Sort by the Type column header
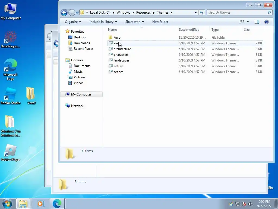Screen dimensions: 278x209 [x=226, y=30]
